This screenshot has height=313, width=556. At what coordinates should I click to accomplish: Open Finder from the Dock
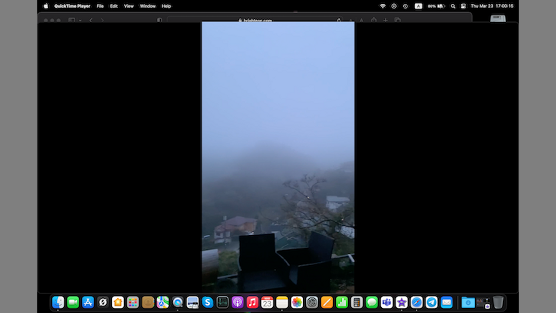coord(58,302)
